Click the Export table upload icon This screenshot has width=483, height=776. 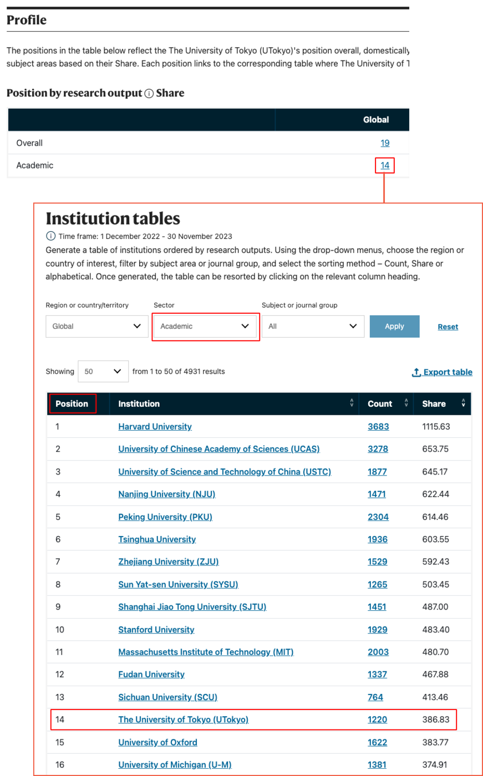click(416, 372)
